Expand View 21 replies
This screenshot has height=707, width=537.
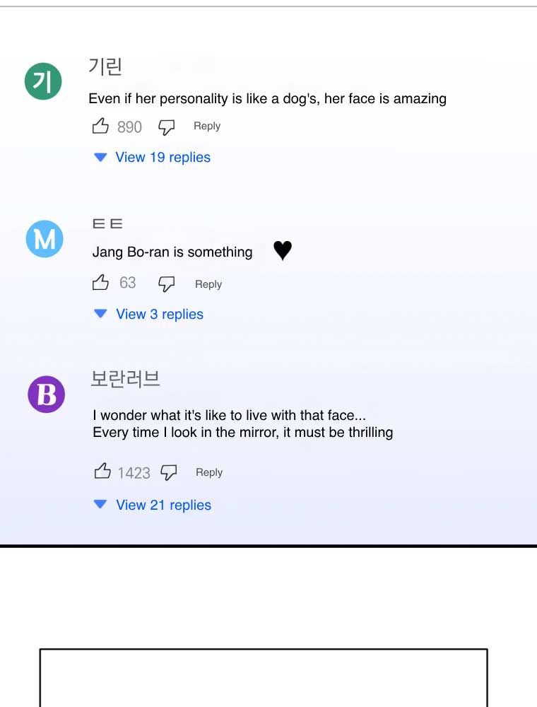[x=163, y=505]
